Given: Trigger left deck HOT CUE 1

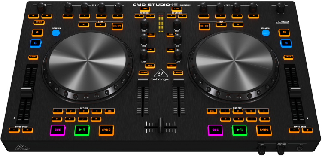Looking at the screenshot, I should (x=58, y=112).
